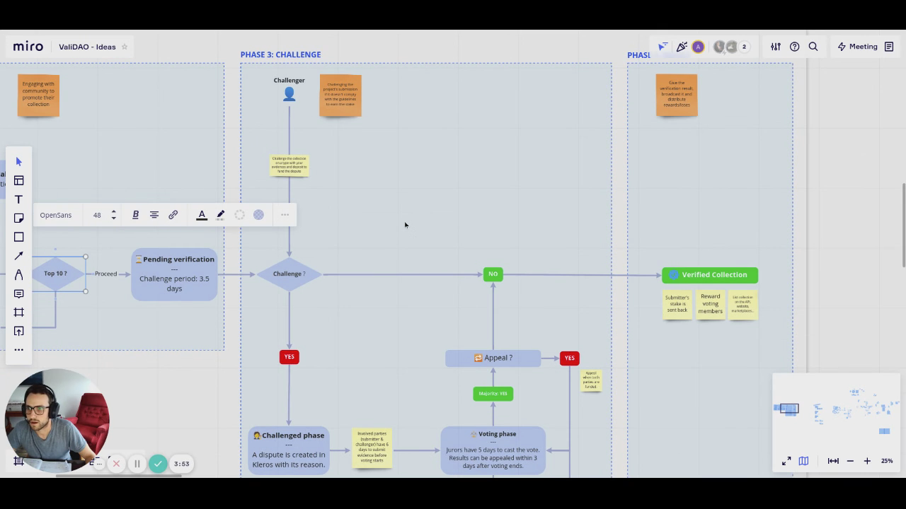
Task: Click the minimap viewport thumbnail
Action: tap(789, 409)
